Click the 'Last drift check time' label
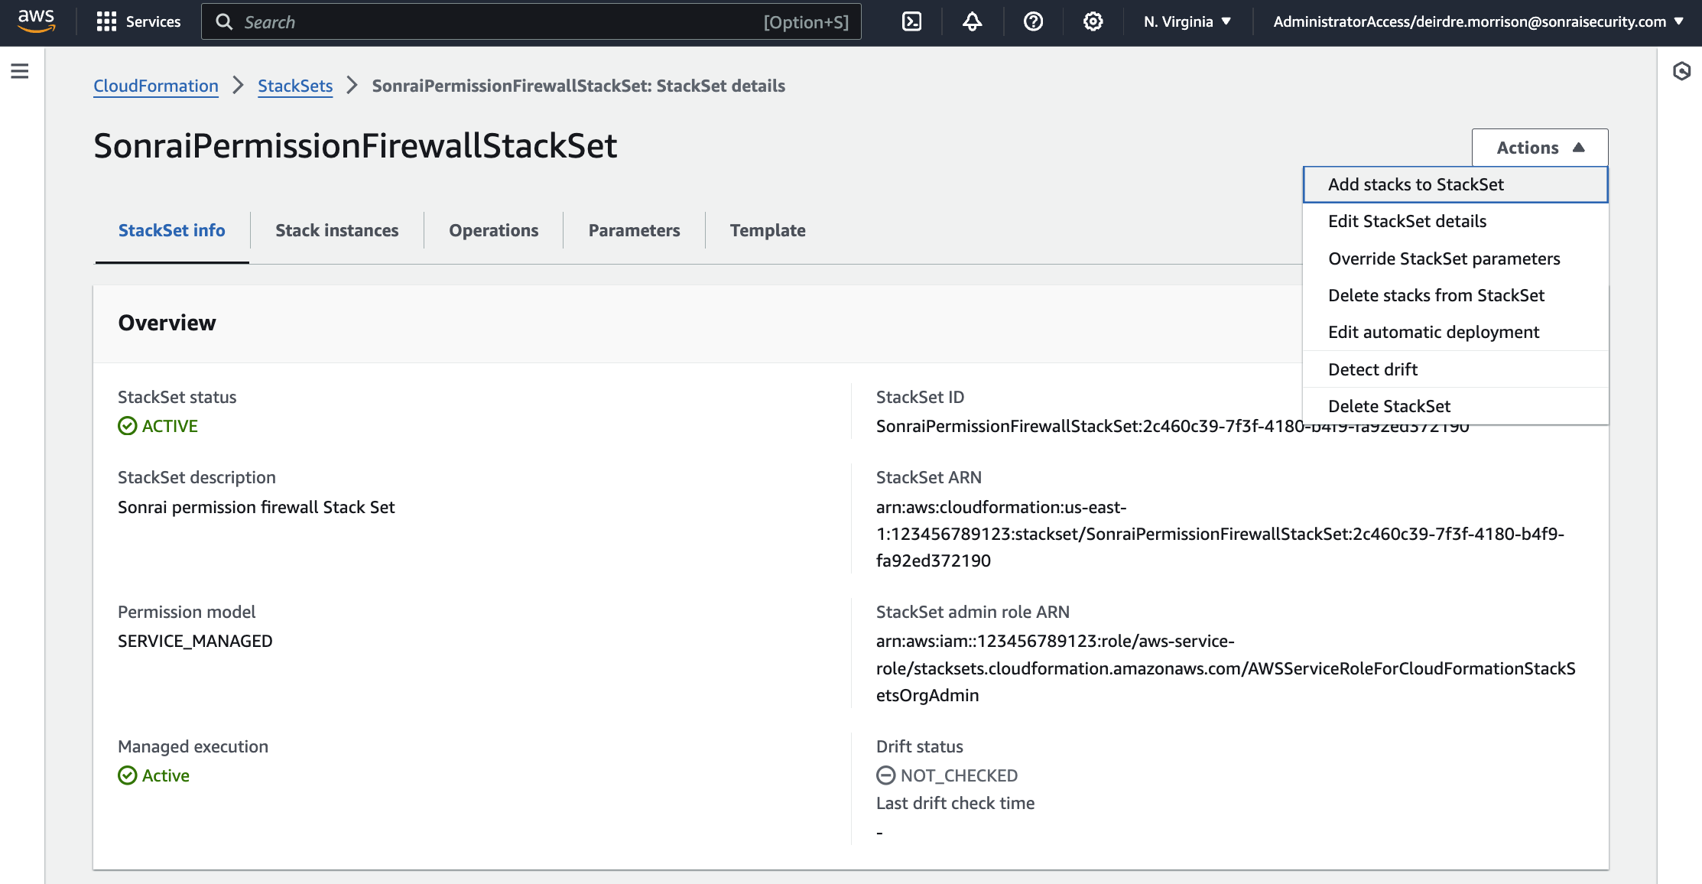 coord(955,803)
